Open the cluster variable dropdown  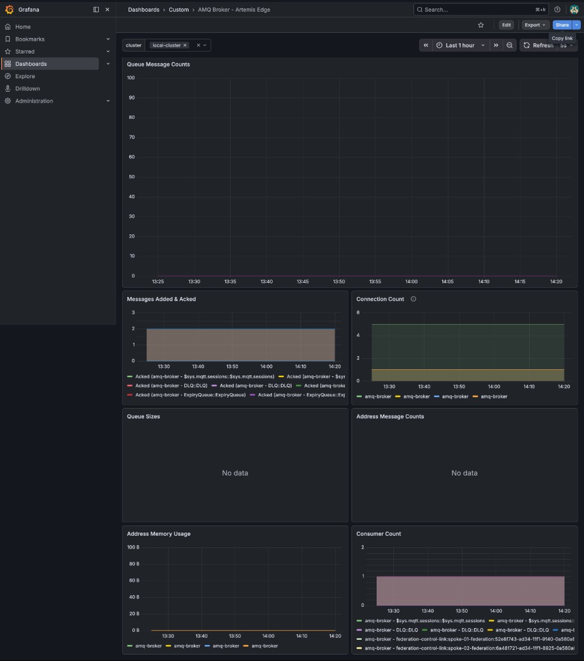(205, 45)
